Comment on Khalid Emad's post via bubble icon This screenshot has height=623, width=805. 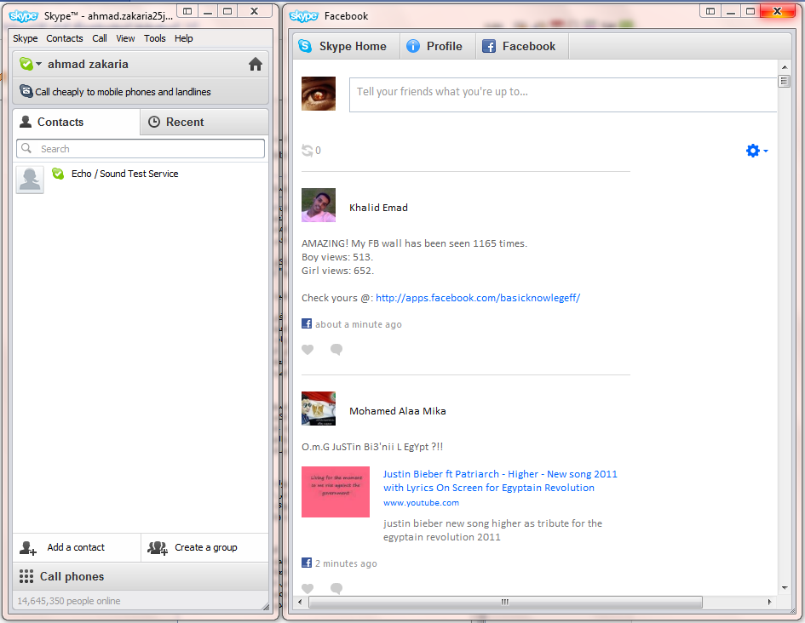[x=336, y=350]
